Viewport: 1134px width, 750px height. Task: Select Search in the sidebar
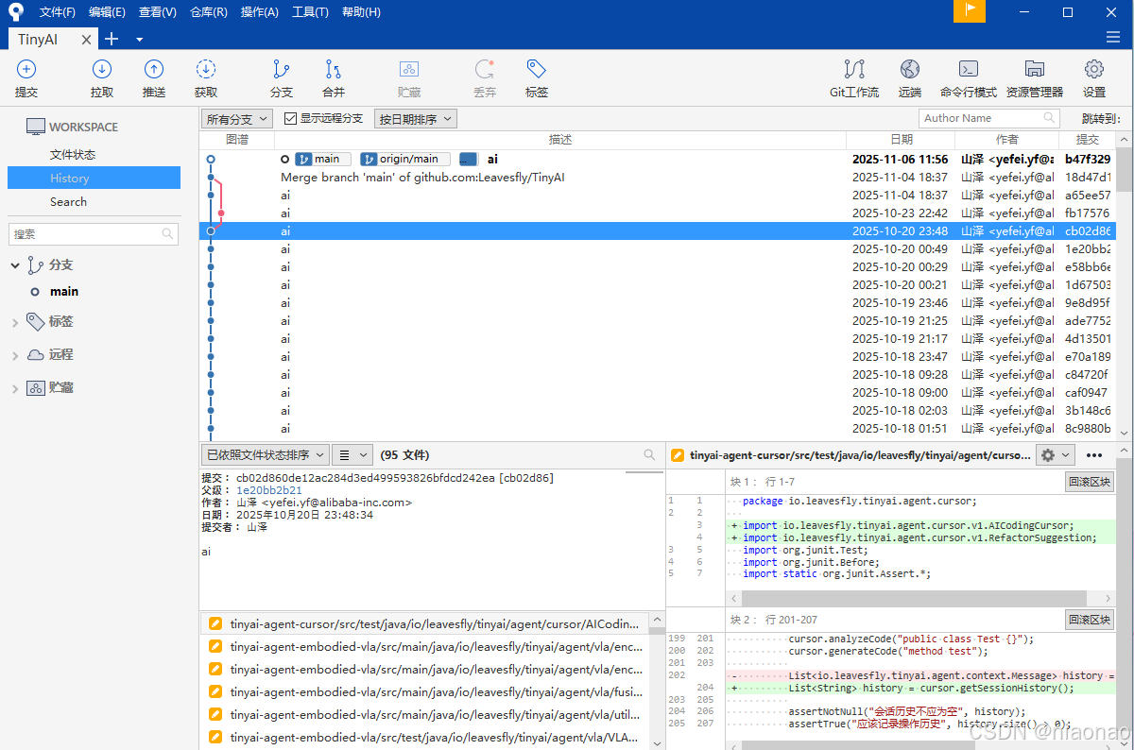68,201
